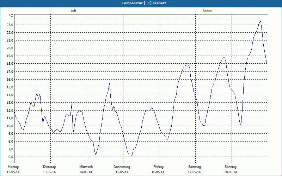Image resolution: width=282 pixels, height=176 pixels.
Task: Click the '10,0' axis value
Action: pos(10,126)
